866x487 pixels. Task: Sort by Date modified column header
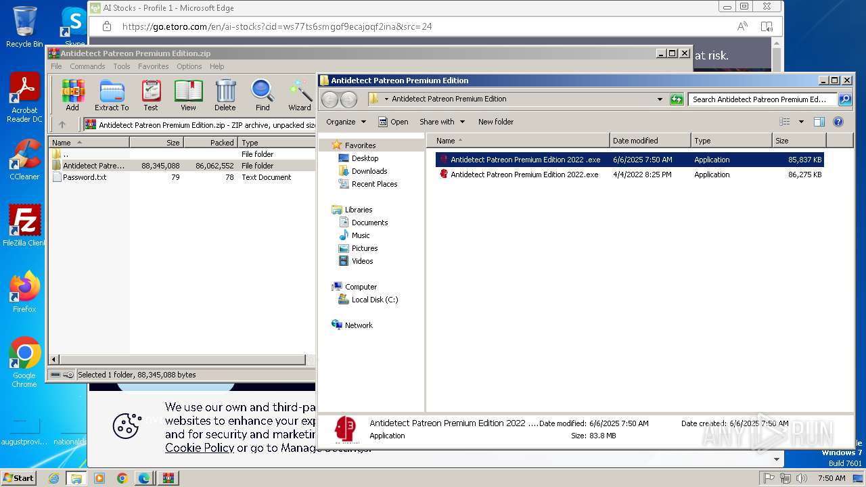point(650,141)
